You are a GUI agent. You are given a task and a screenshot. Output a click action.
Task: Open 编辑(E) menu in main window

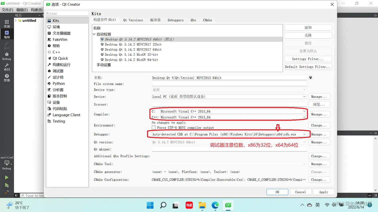(22, 10)
